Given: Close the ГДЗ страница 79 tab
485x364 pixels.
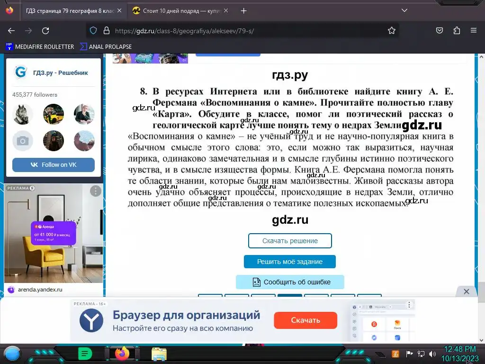Looking at the screenshot, I should (119, 11).
